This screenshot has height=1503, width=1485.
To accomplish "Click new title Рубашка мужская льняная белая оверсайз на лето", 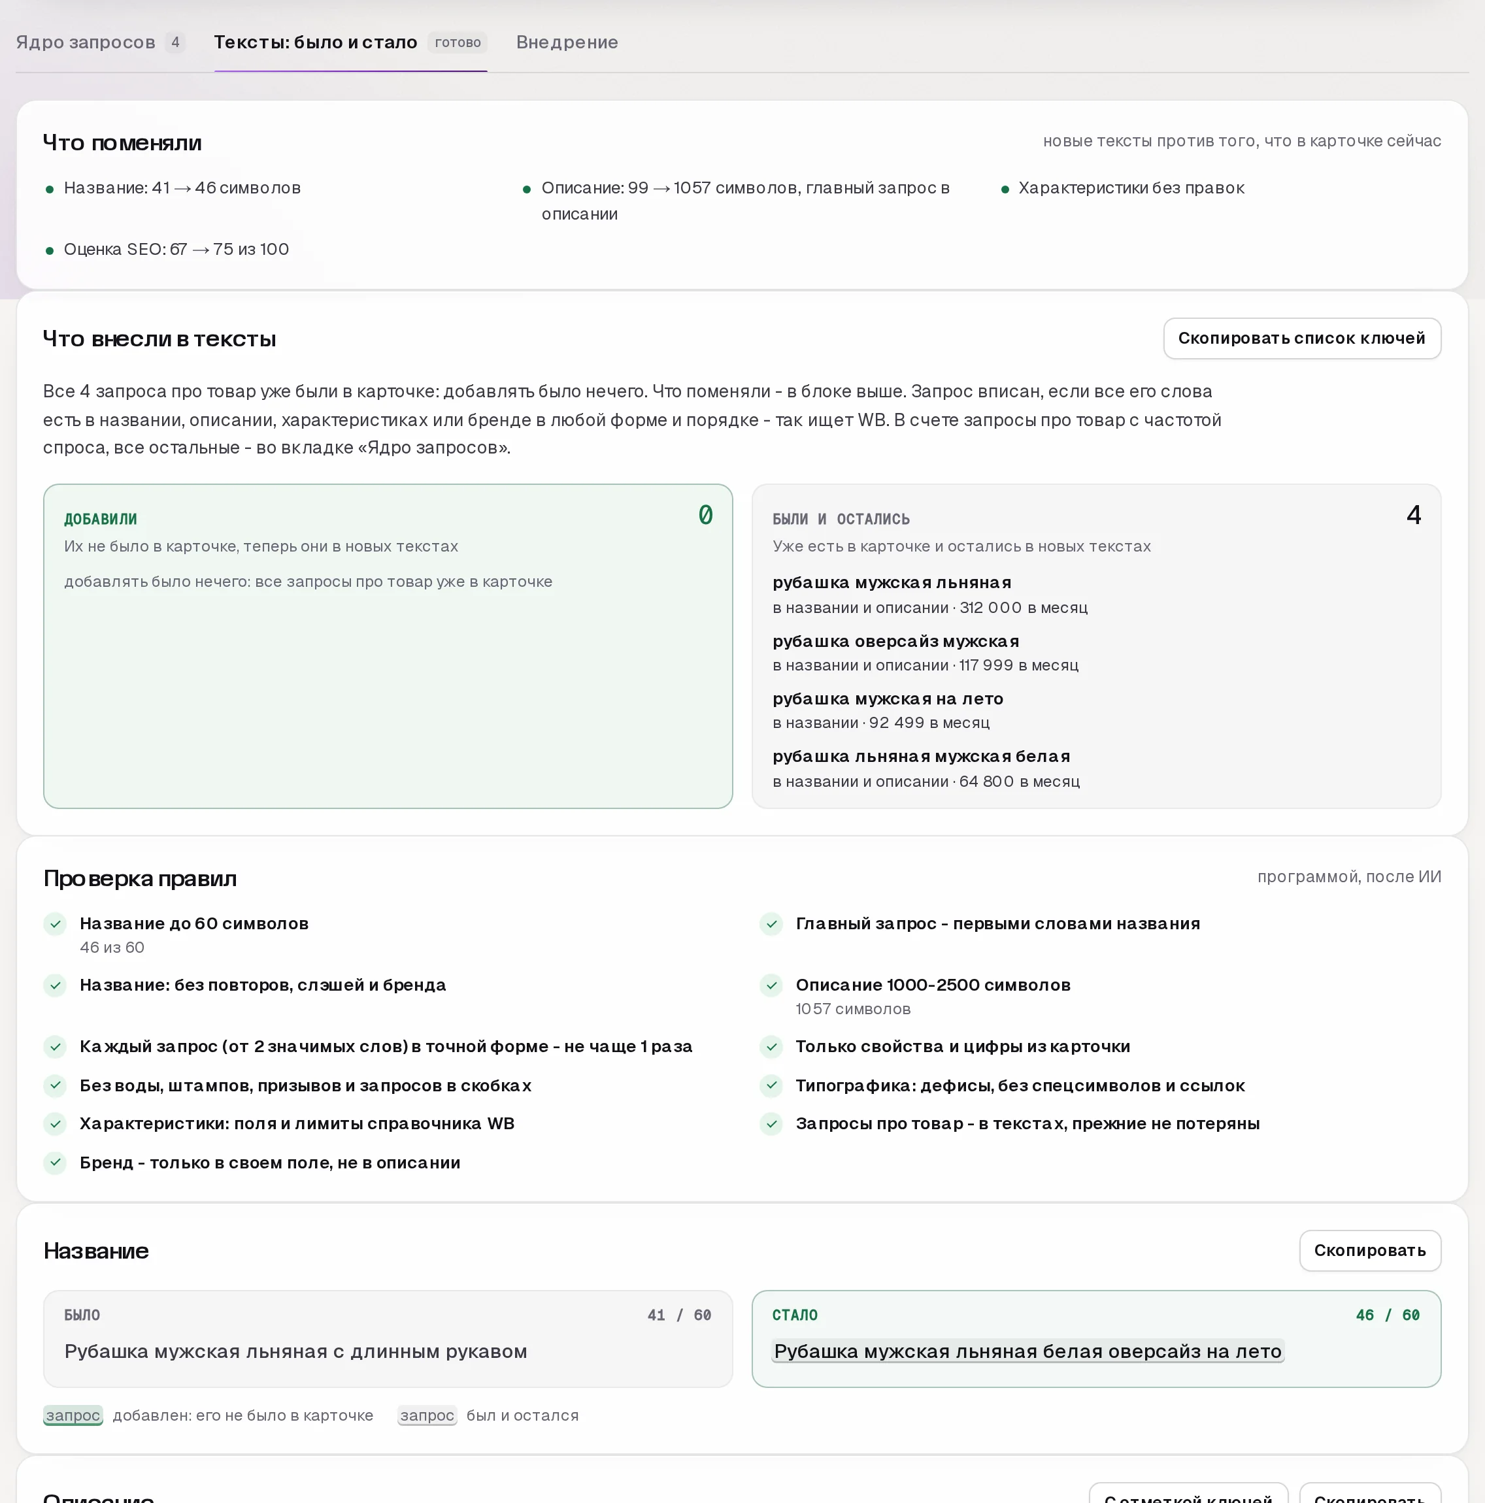I will pos(1027,1351).
